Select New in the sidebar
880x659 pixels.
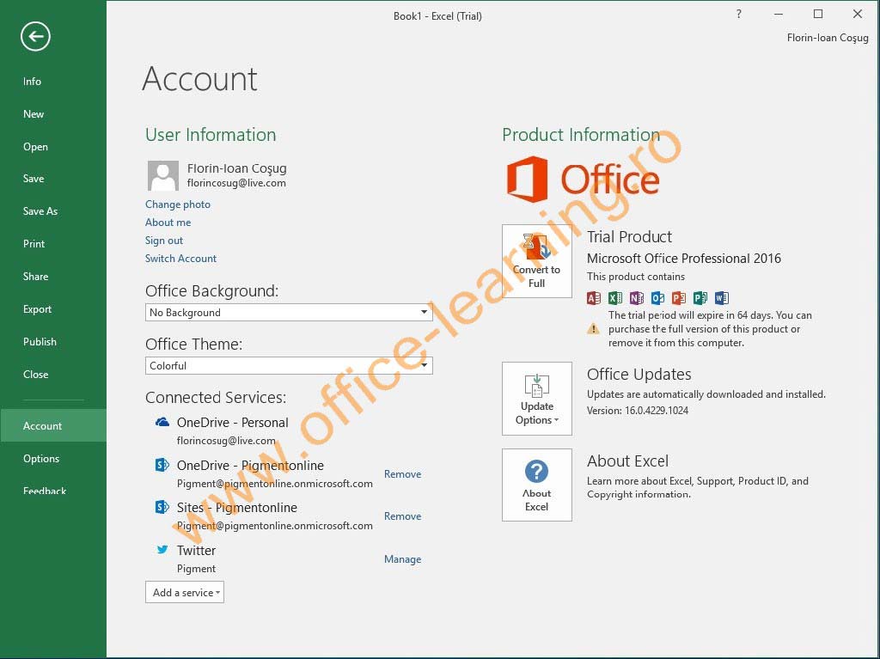tap(34, 114)
